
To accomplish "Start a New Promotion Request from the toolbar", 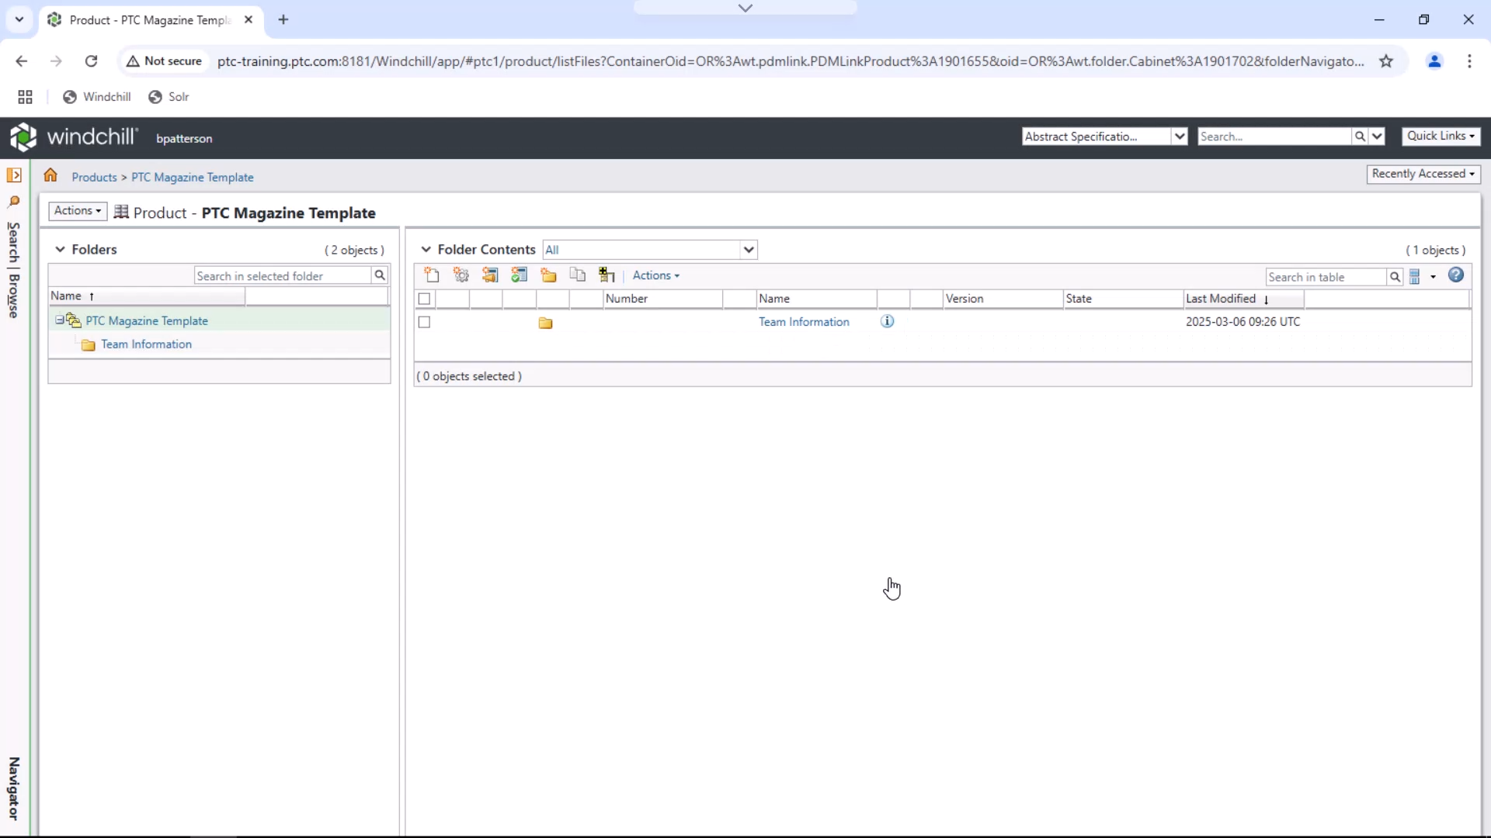I will 520,275.
